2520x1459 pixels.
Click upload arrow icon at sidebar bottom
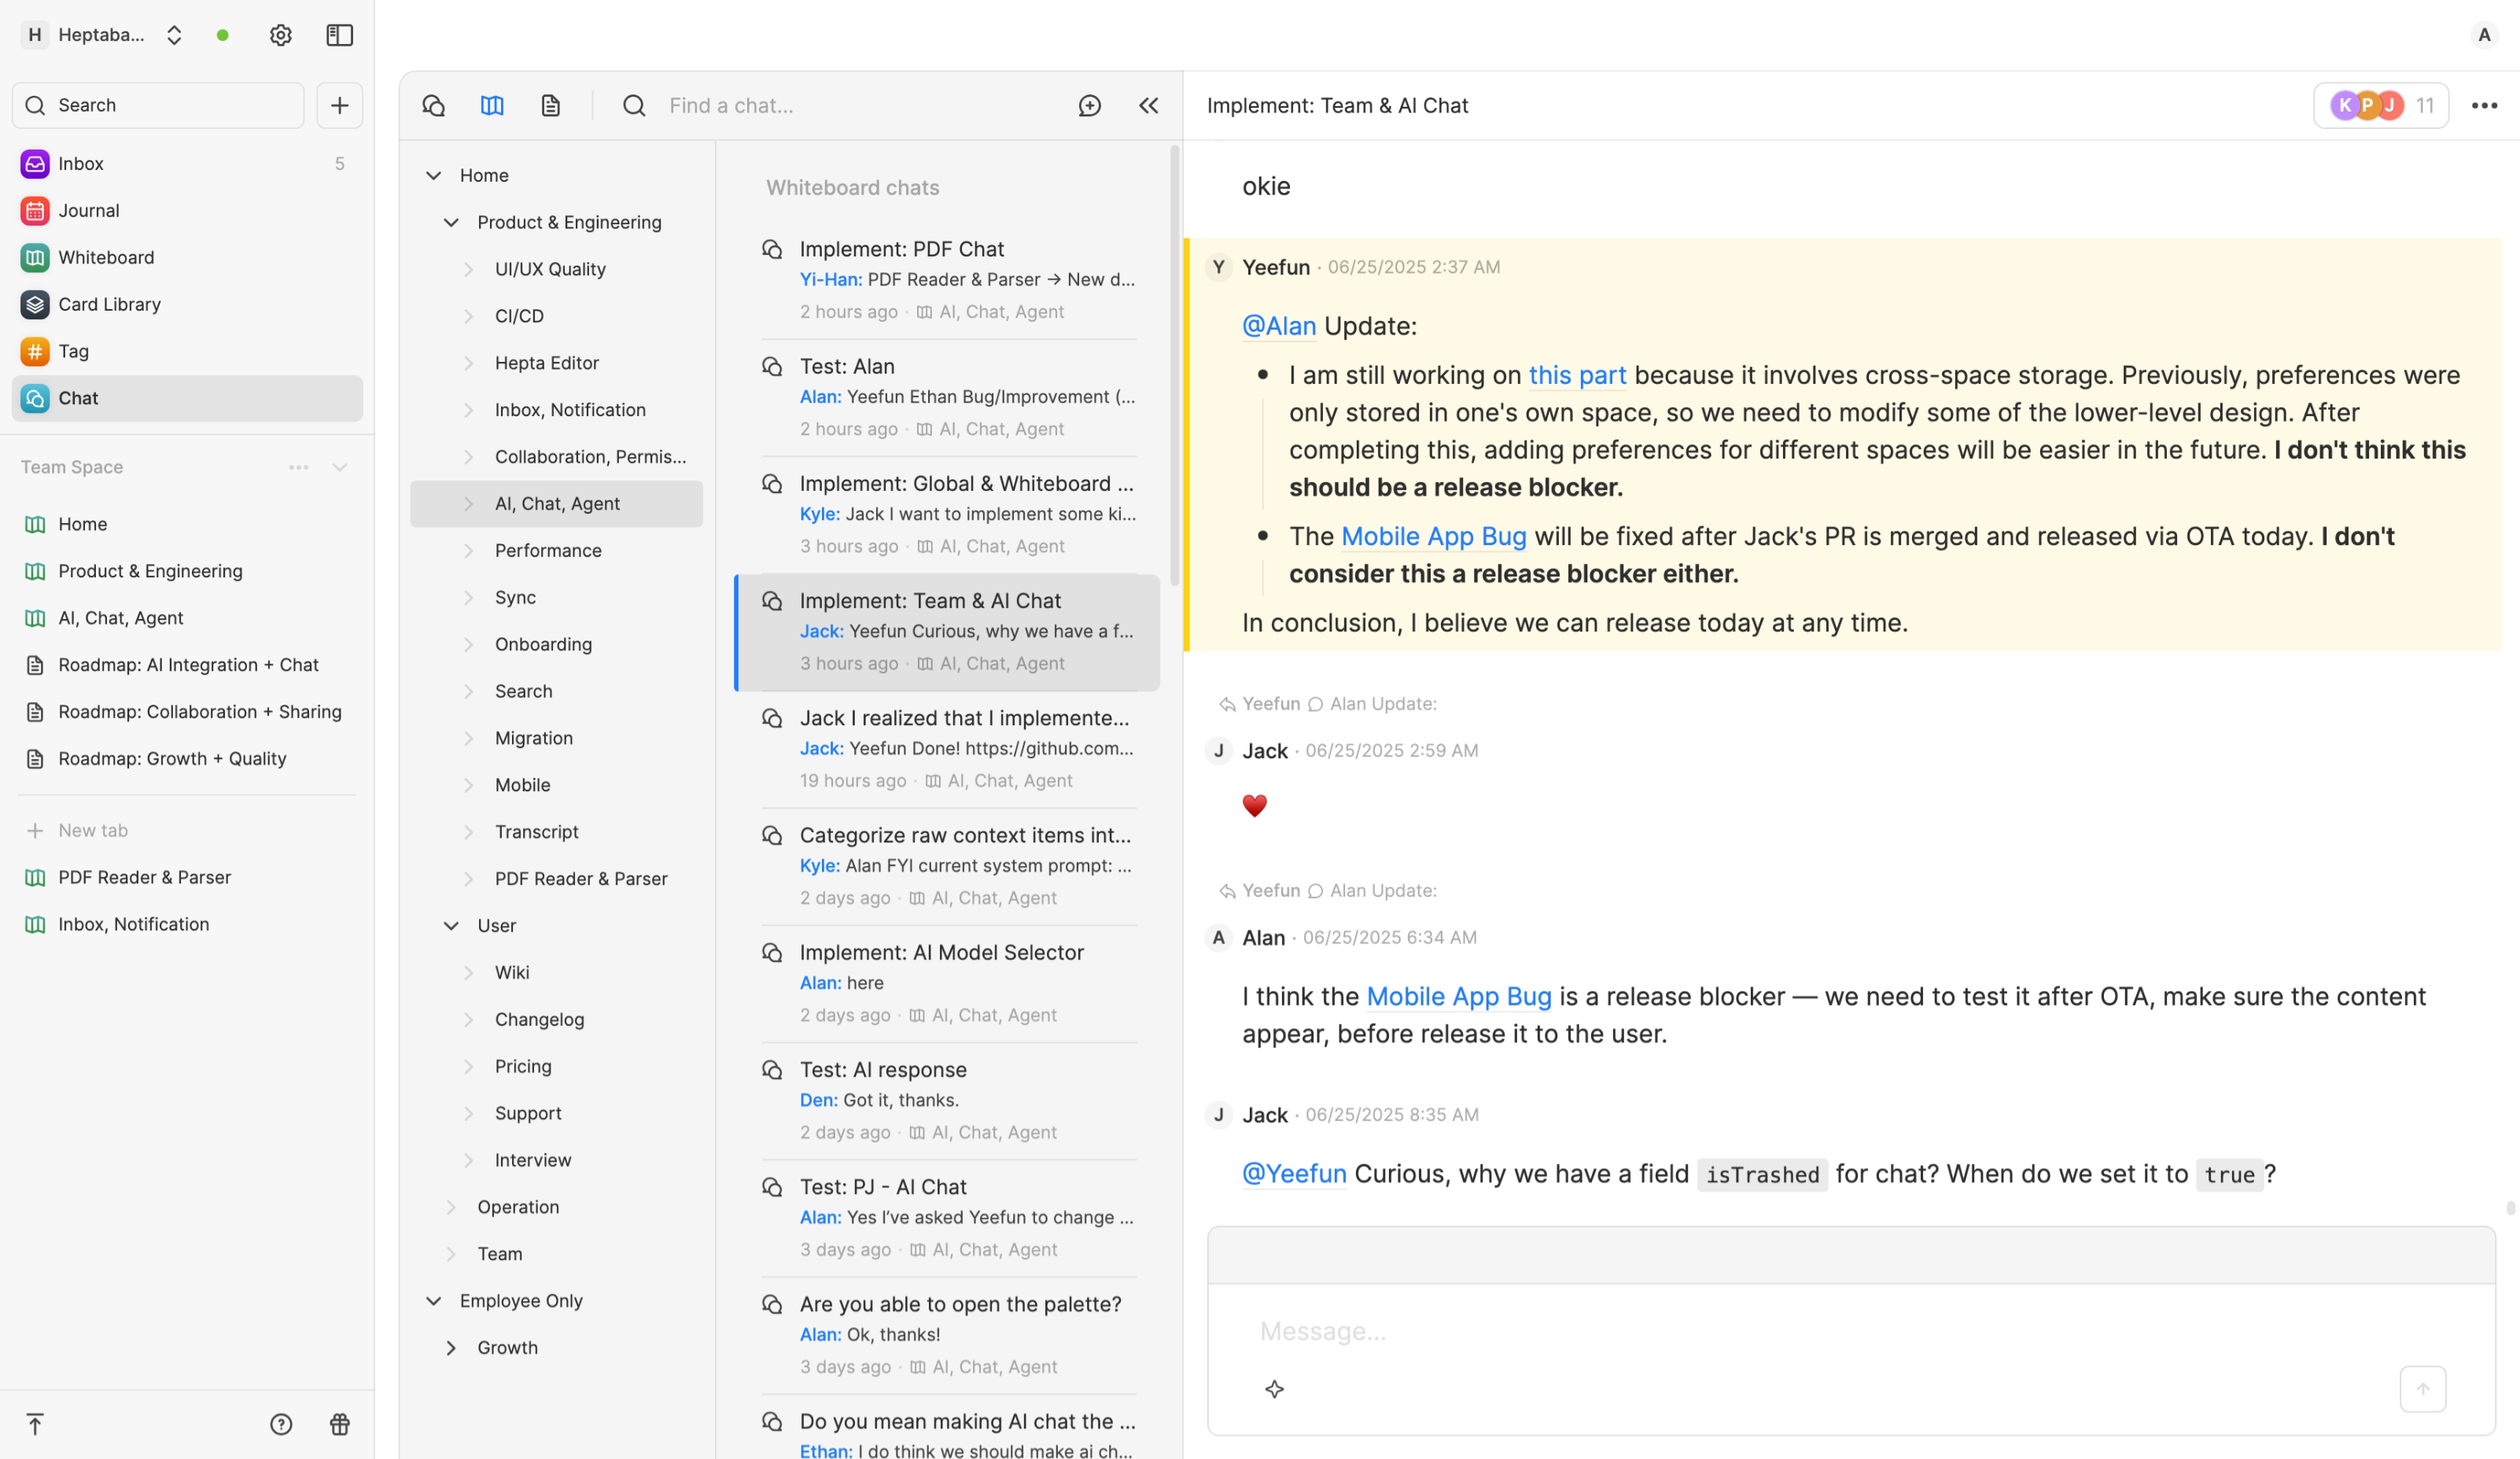coord(35,1424)
